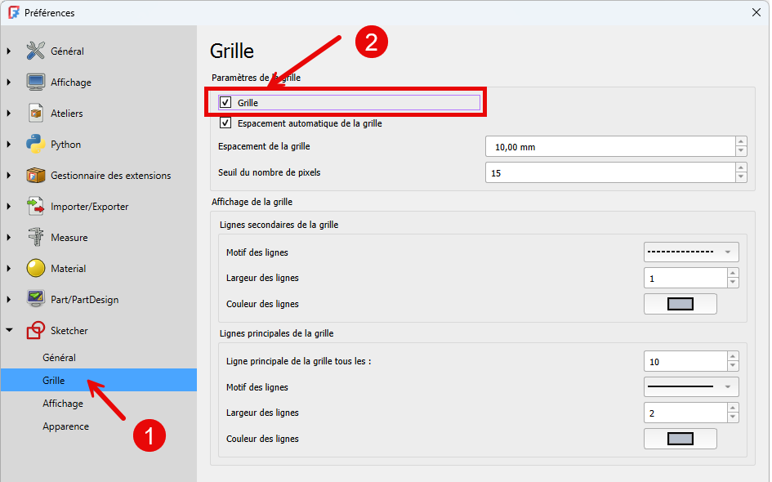This screenshot has width=772, height=482.
Task: Expand Gestionnaire des extensions section arrow
Action: (9, 175)
